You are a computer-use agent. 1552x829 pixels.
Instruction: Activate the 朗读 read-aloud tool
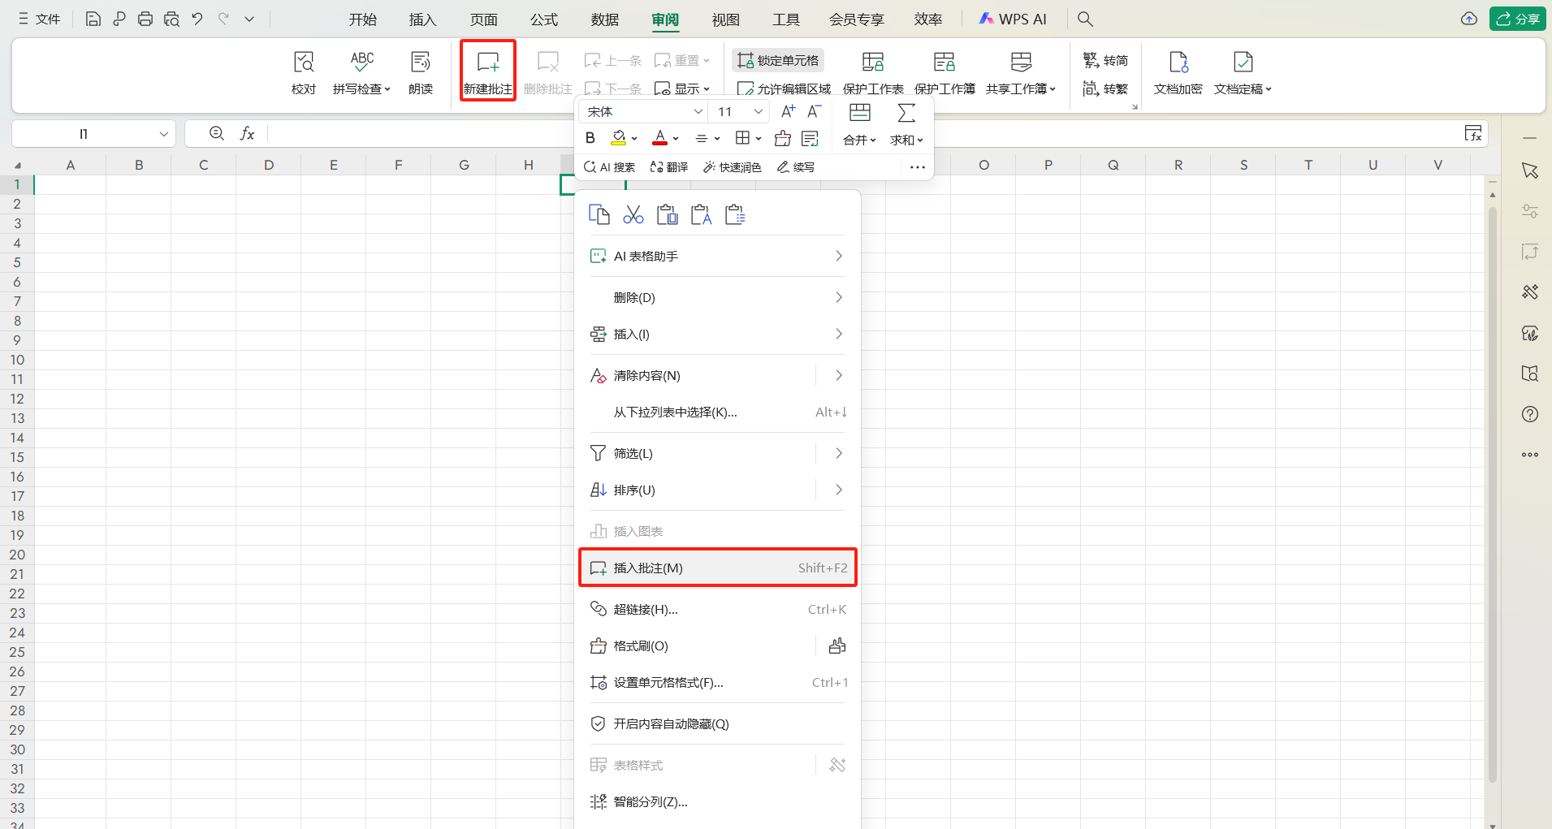(420, 71)
